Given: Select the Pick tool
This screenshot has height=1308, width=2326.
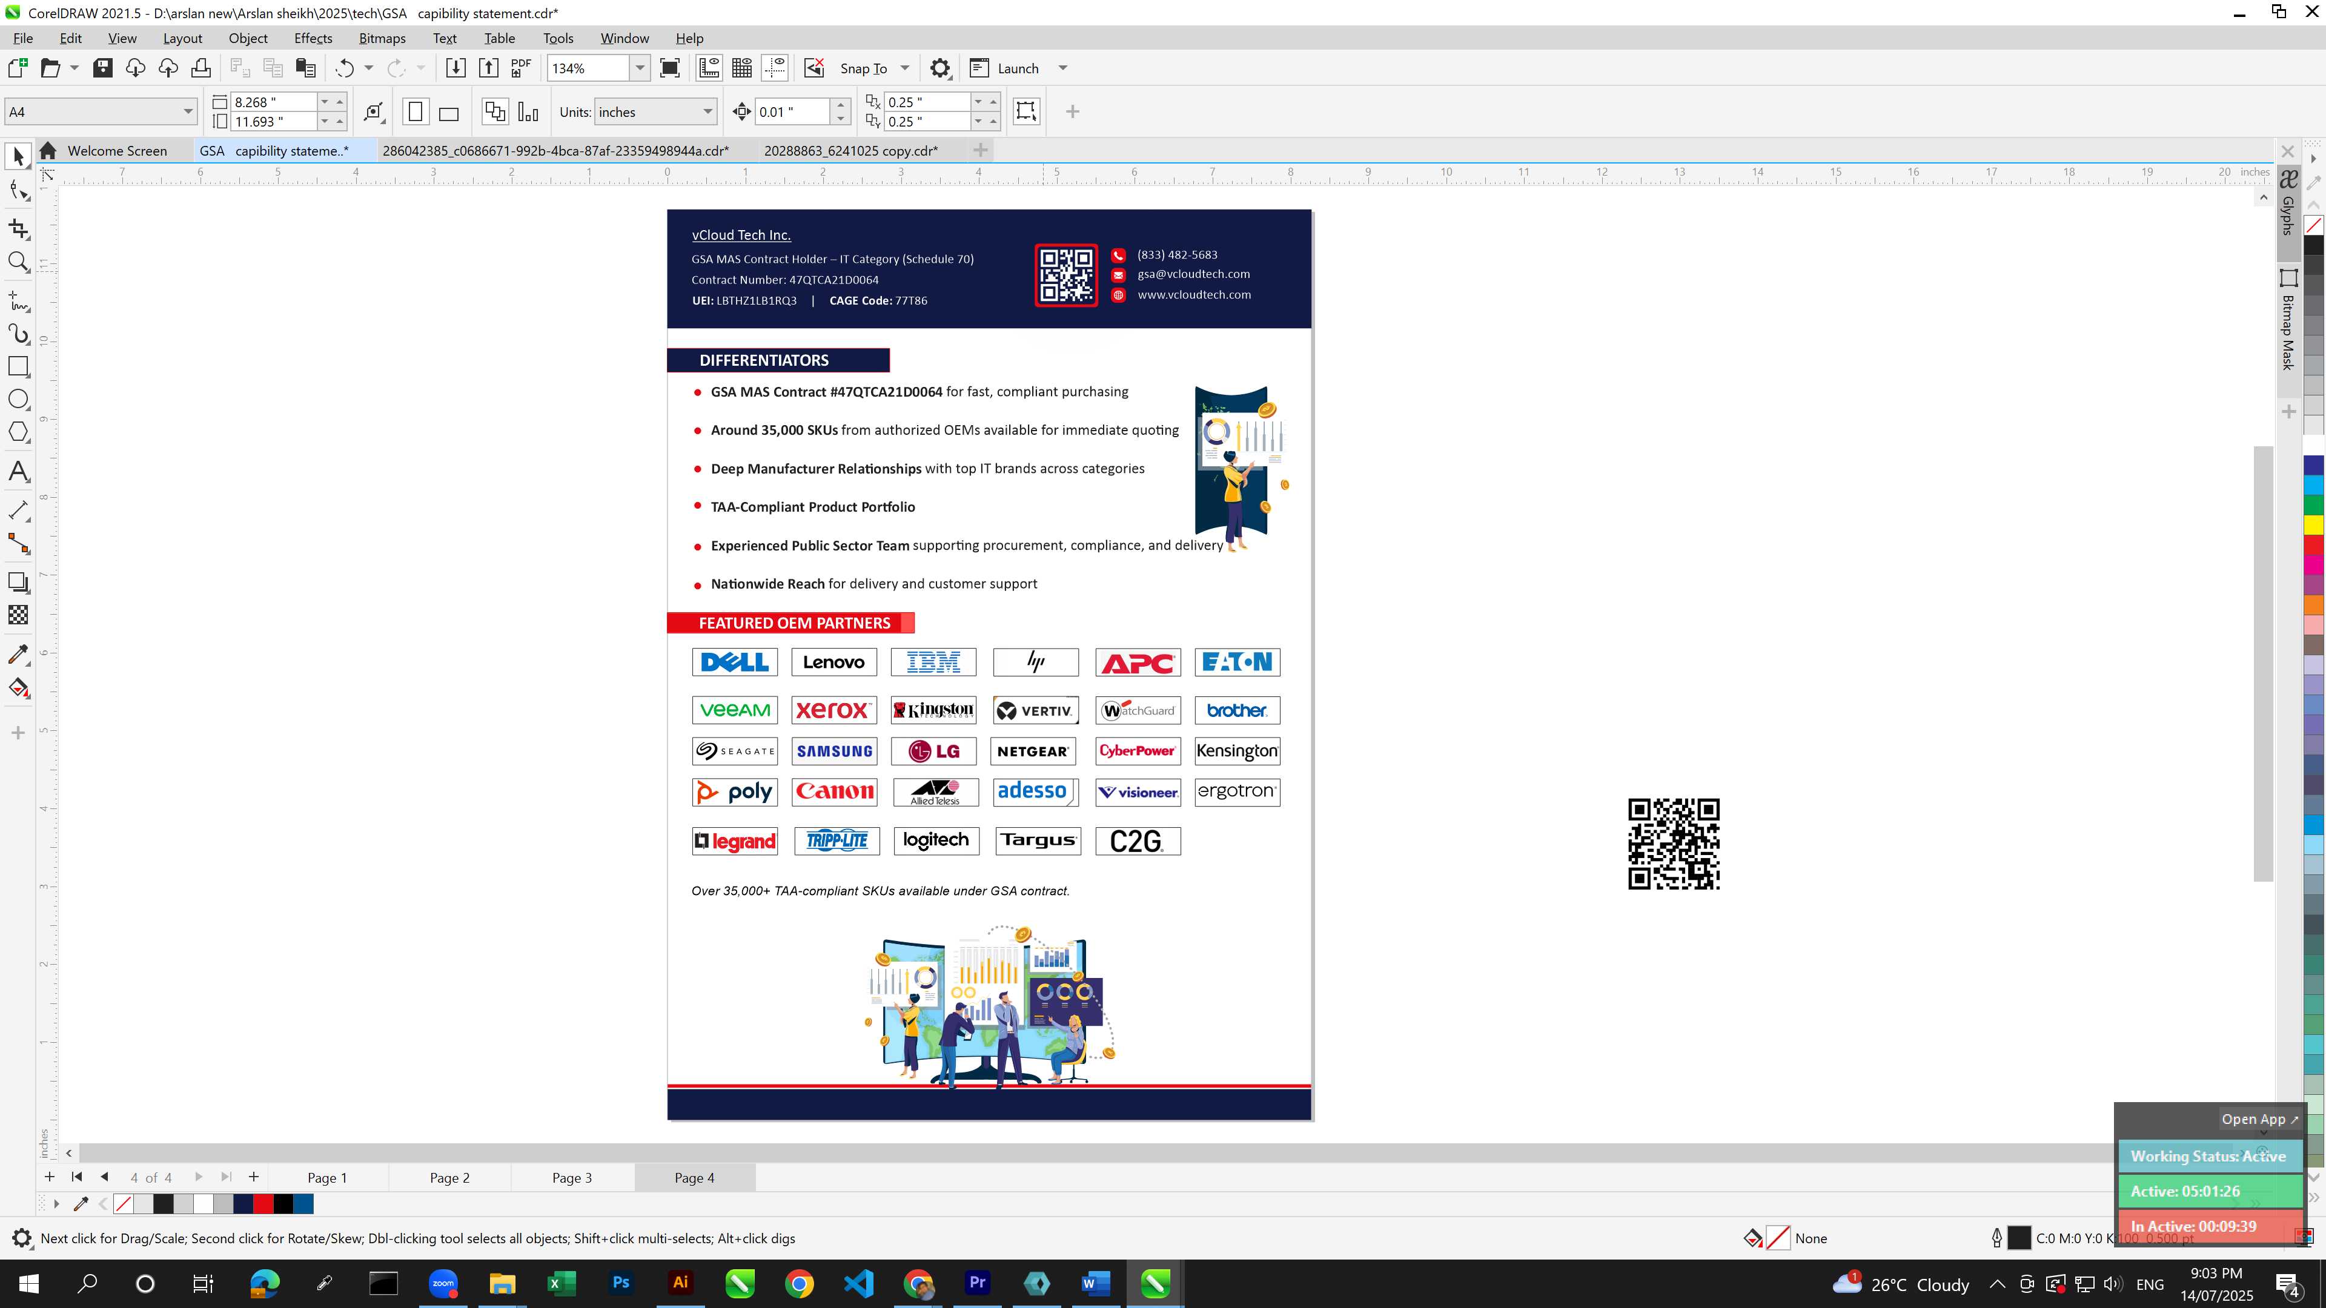Looking at the screenshot, I should (18, 157).
